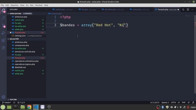Click the shield update manager tray icon
This screenshot has height=110, width=196.
click(167, 107)
